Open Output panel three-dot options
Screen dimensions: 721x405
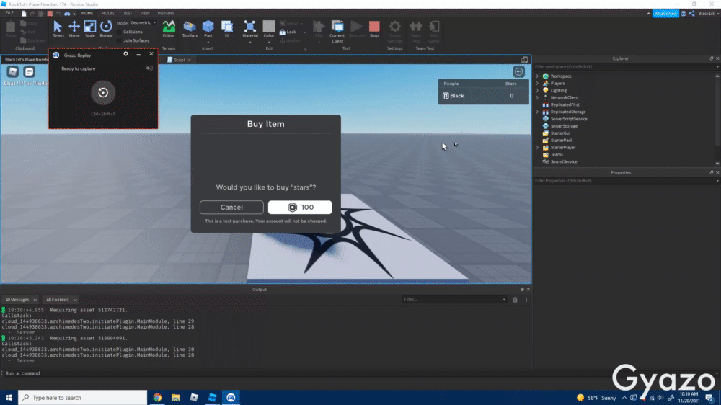(526, 300)
